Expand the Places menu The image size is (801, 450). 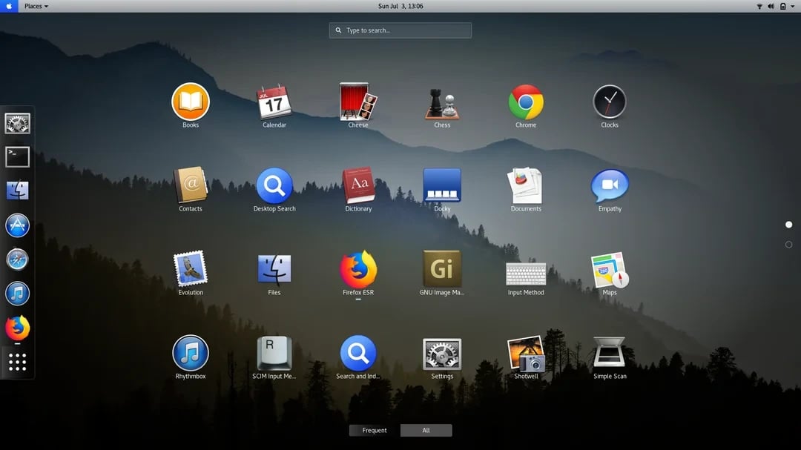tap(36, 6)
